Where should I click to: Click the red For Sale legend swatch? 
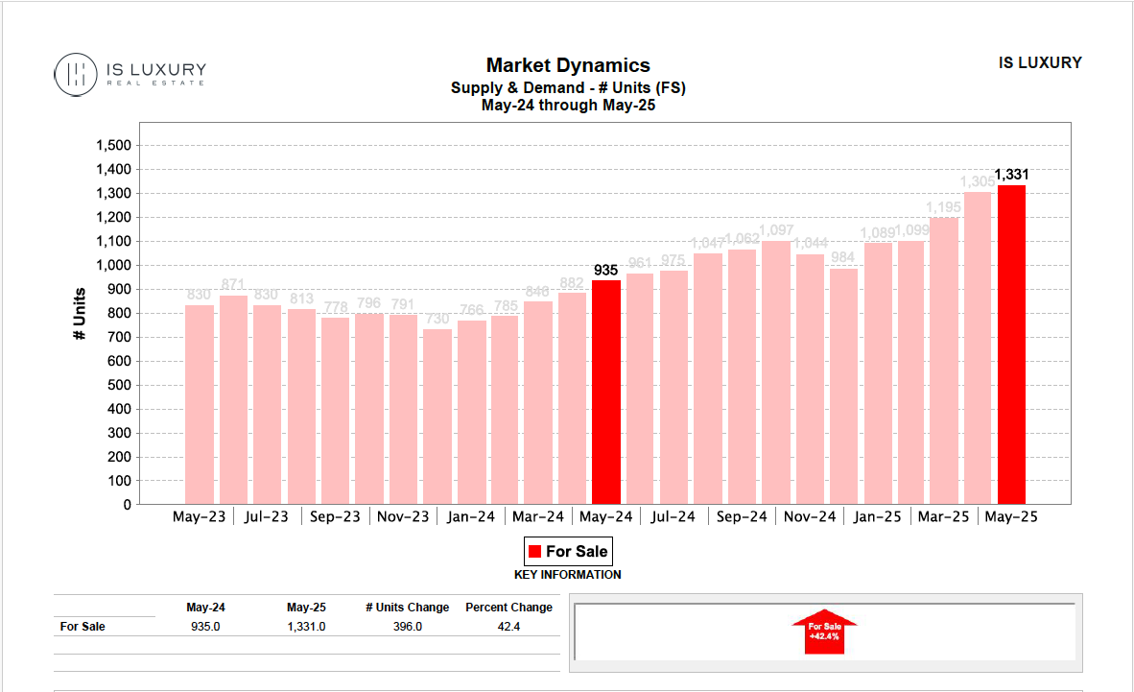tap(534, 551)
